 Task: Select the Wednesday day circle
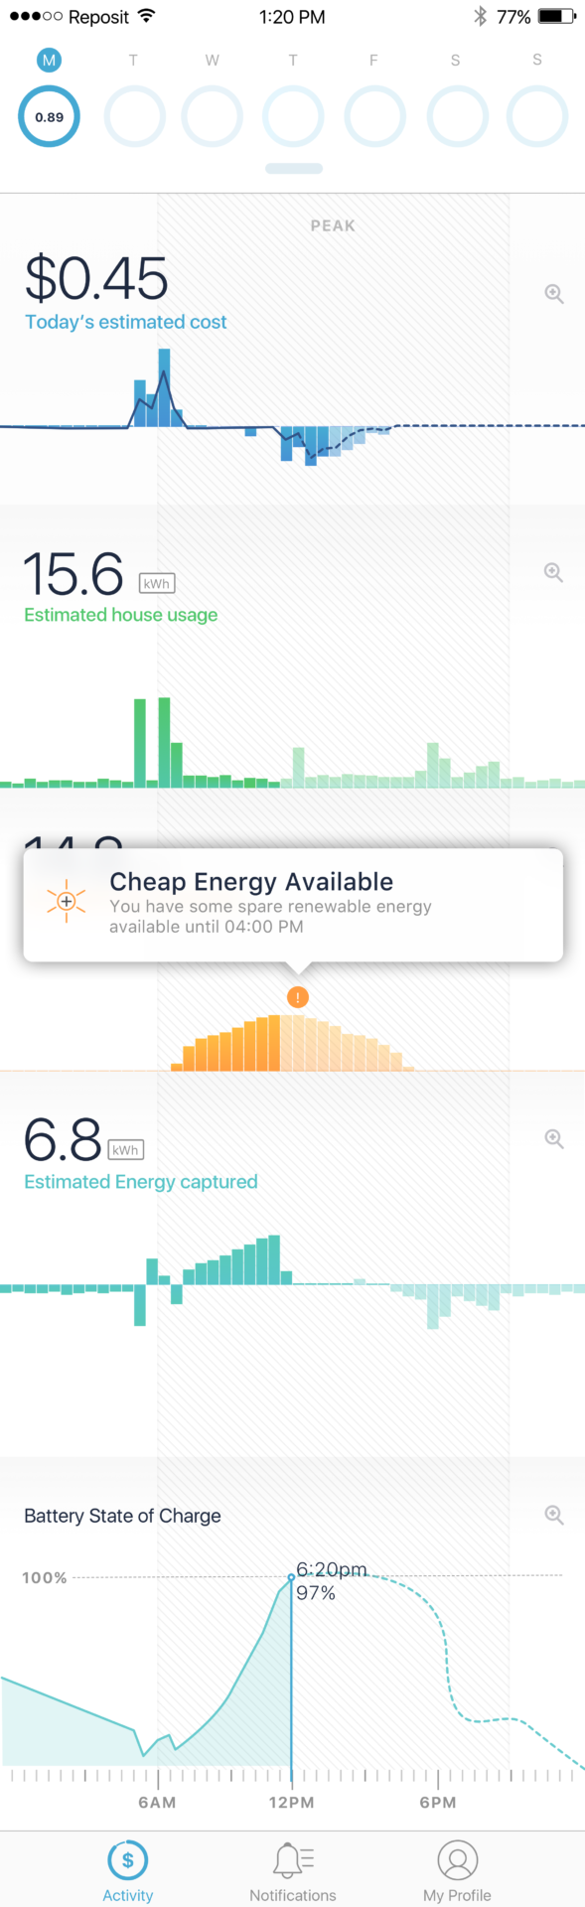213,117
